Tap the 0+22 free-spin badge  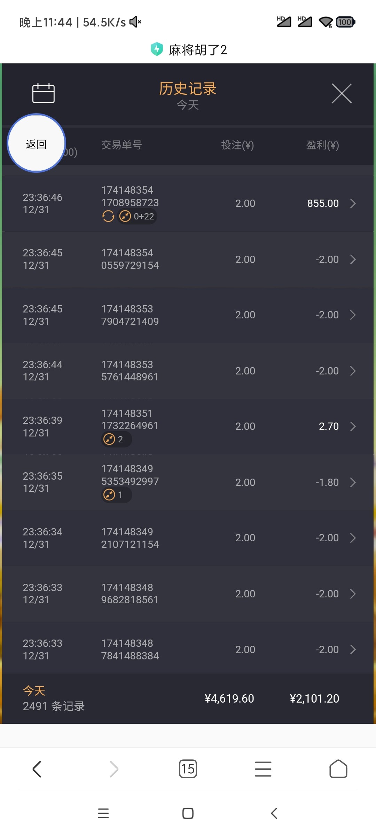point(137,216)
